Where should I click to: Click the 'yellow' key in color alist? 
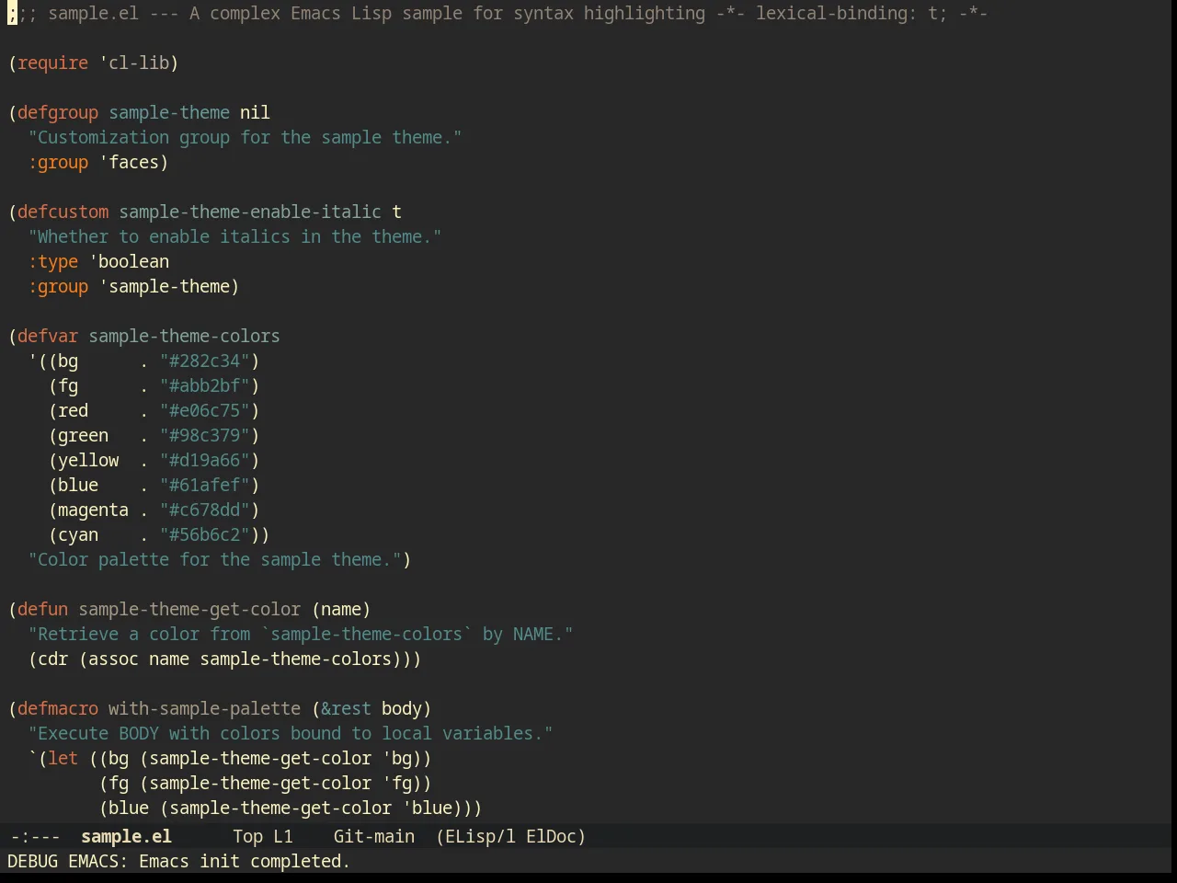(x=88, y=460)
